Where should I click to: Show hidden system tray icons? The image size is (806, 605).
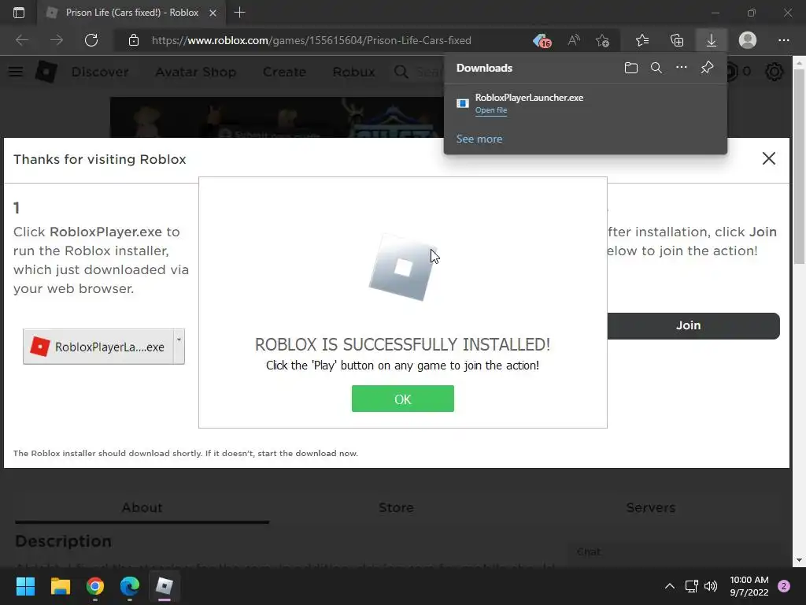click(x=670, y=586)
